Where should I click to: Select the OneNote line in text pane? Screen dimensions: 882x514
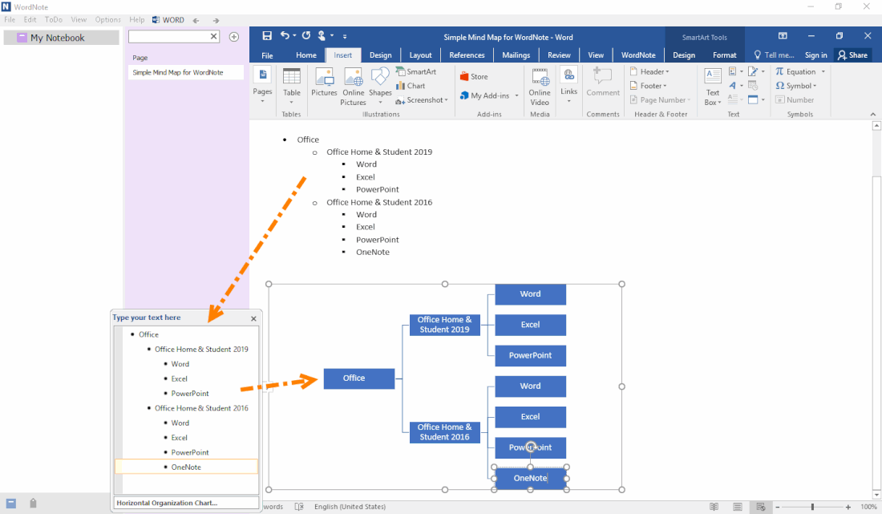186,467
